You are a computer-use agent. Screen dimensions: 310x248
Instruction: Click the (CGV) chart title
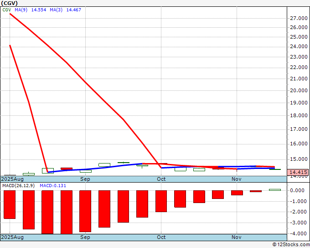9,3
